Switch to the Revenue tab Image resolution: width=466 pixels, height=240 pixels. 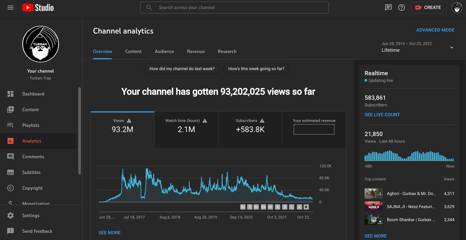(196, 51)
